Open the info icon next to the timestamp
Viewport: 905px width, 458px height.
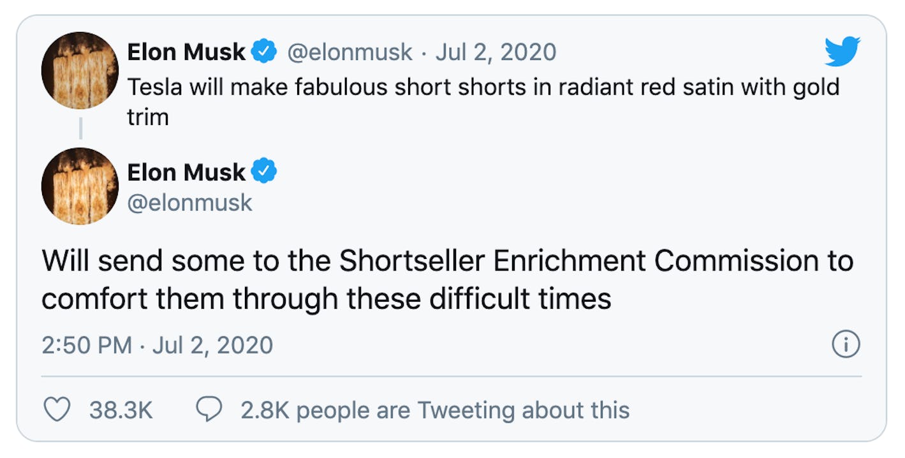(846, 344)
